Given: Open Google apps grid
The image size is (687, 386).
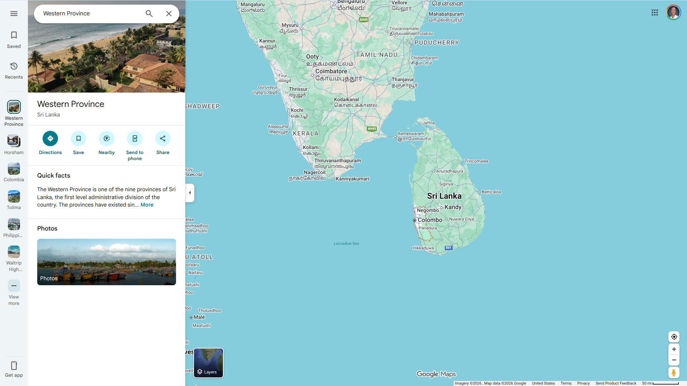Looking at the screenshot, I should coord(654,13).
